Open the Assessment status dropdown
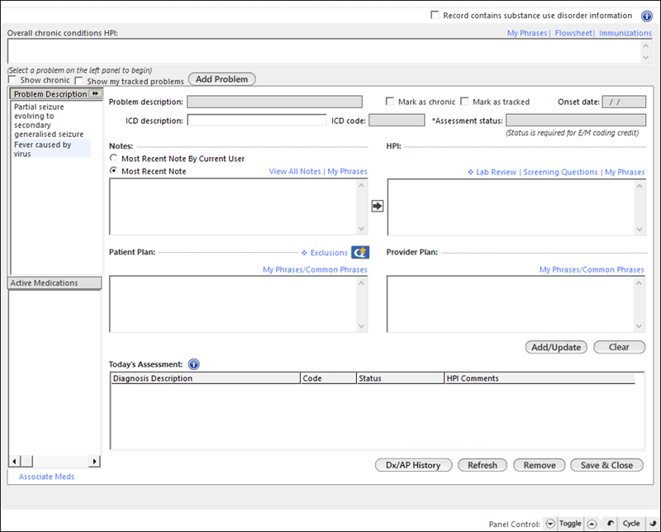 tap(575, 120)
